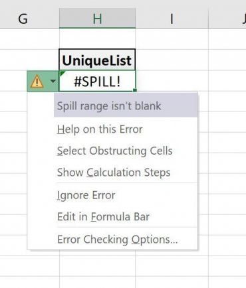
Task: Open the error dropdown arrow beside warning icon
Action: tap(53, 81)
